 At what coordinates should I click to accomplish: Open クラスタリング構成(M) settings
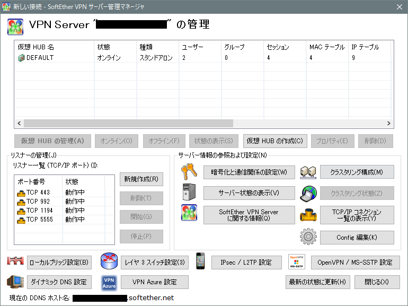click(357, 172)
